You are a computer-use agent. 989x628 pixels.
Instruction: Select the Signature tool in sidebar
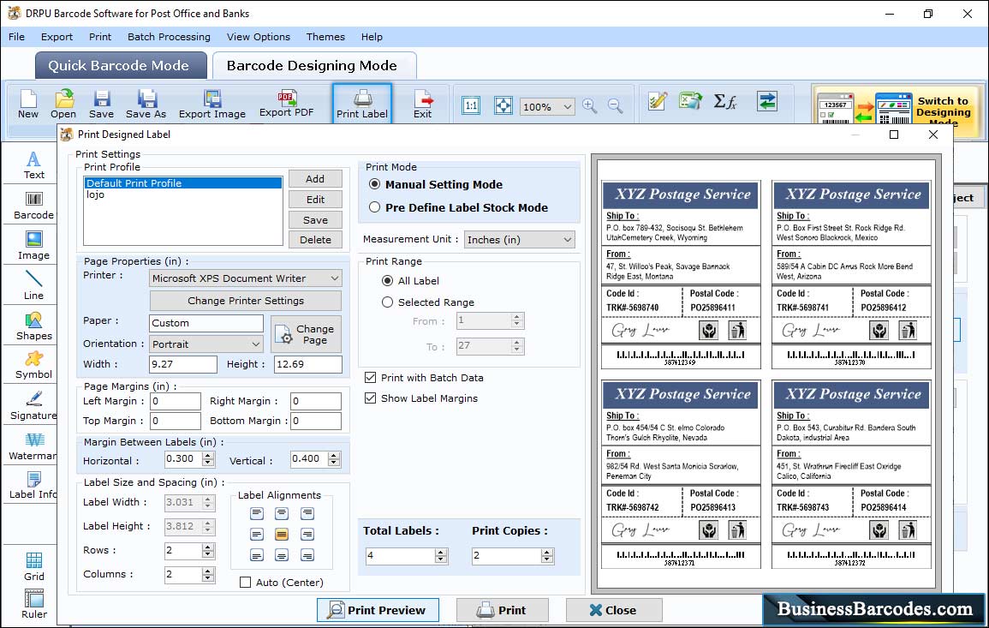tap(33, 406)
